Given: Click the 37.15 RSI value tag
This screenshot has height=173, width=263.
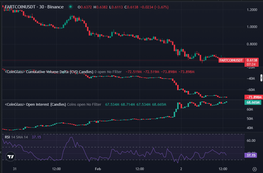Looking at the screenshot, I should coord(251,155).
